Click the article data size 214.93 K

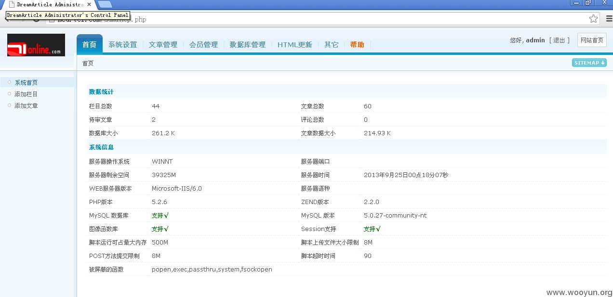pos(377,133)
